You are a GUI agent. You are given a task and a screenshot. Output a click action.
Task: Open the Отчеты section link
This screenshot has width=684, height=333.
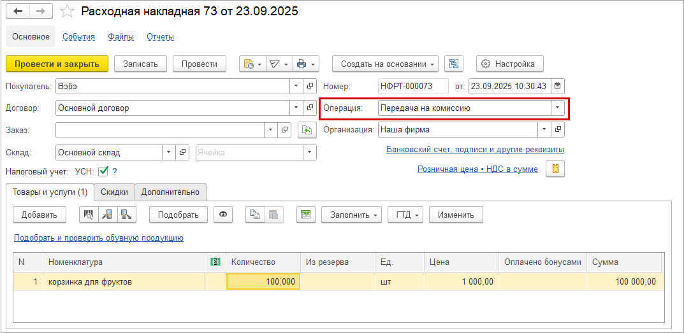[x=161, y=37]
